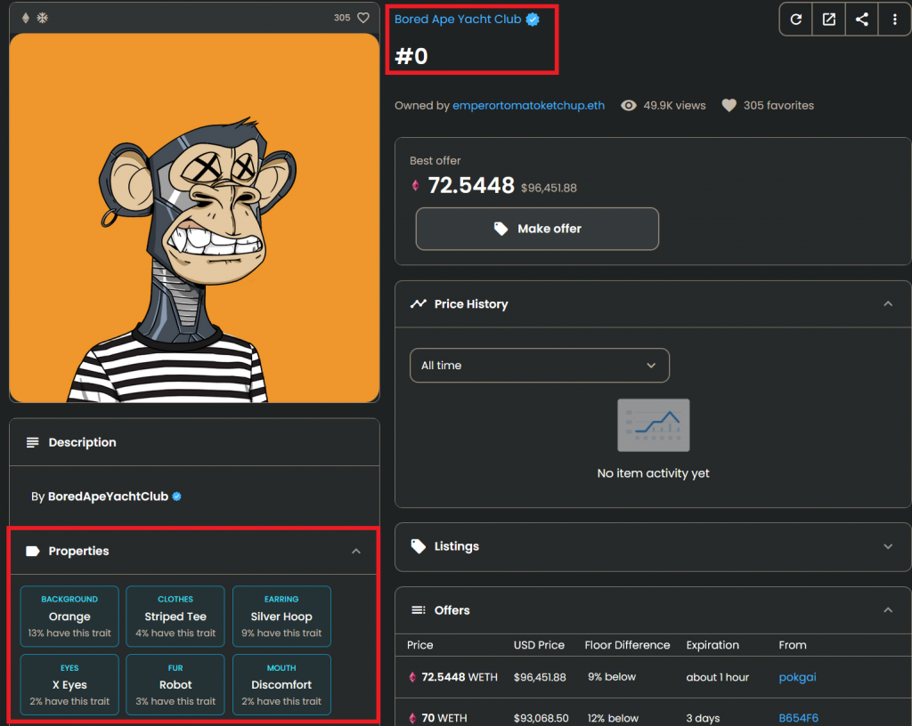Click the 12% below cell

point(613,718)
